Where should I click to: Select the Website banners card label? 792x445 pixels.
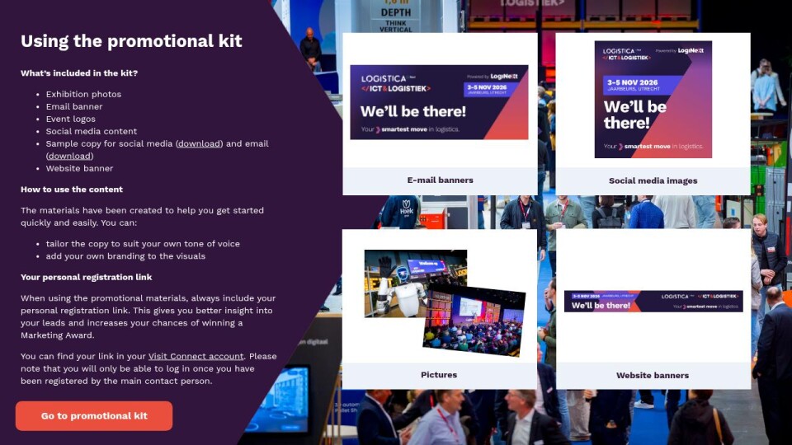pos(652,376)
